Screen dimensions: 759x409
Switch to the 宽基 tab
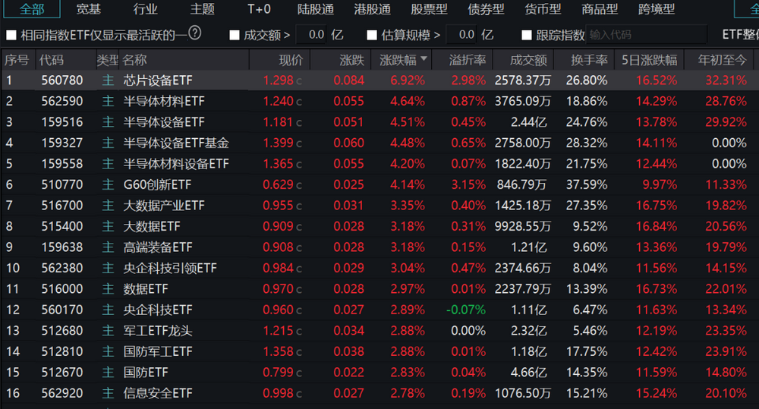click(x=88, y=9)
